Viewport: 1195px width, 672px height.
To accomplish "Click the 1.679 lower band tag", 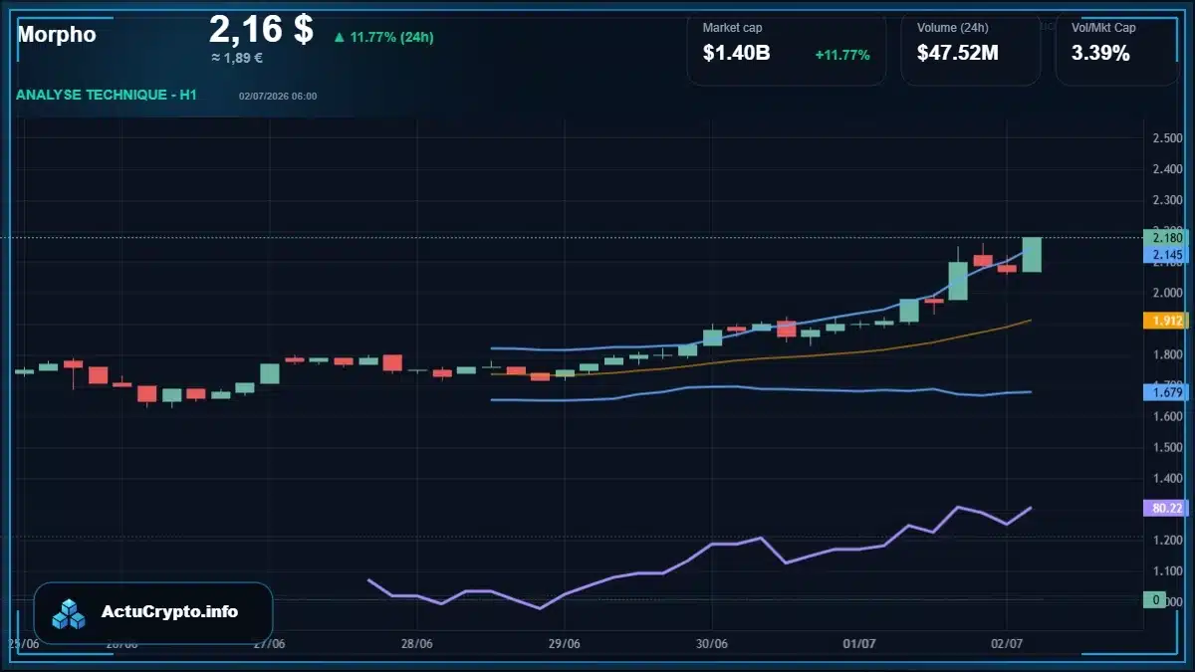I will (1167, 392).
